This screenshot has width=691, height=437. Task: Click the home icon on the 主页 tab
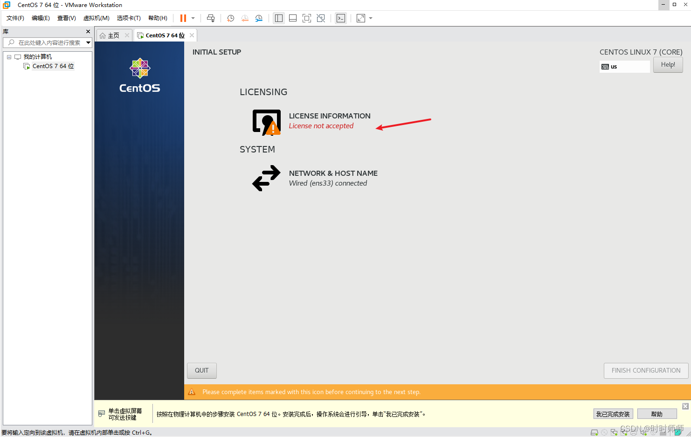point(103,35)
